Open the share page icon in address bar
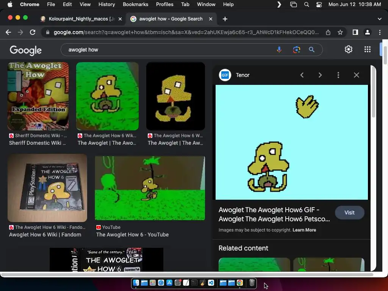Viewport: 388px width, 291px height. 328,32
